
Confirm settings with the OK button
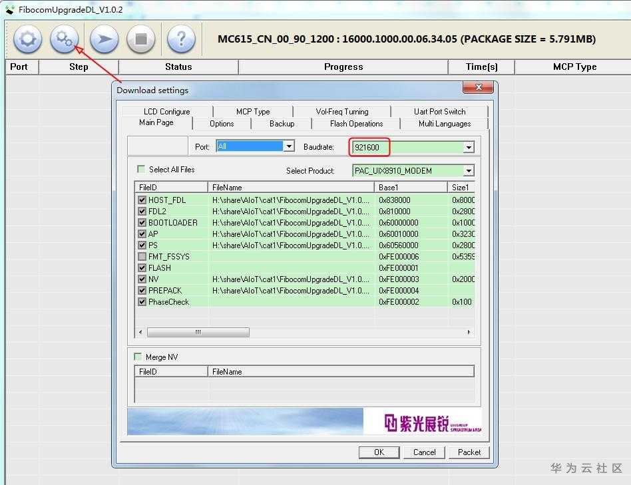pyautogui.click(x=379, y=452)
